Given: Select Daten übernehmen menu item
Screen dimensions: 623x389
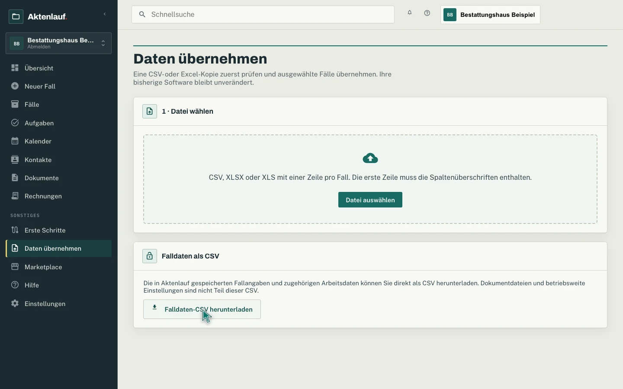Looking at the screenshot, I should pos(58,249).
